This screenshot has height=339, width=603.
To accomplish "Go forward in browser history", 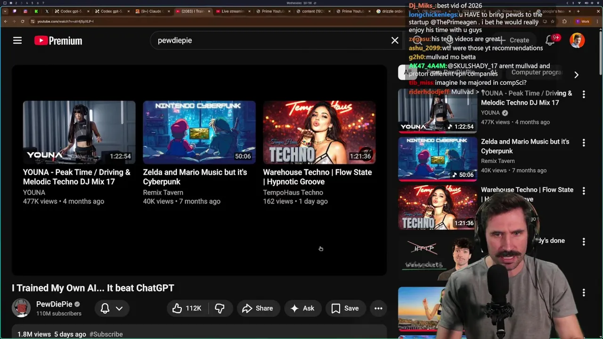I will (x=14, y=21).
